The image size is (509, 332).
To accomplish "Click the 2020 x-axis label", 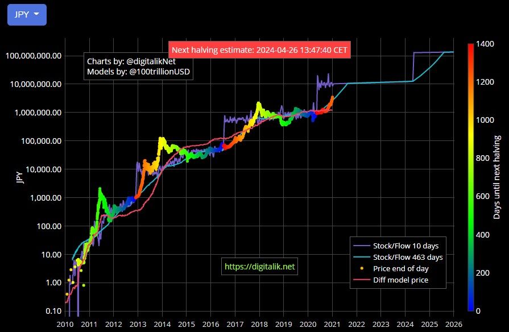I will (308, 324).
